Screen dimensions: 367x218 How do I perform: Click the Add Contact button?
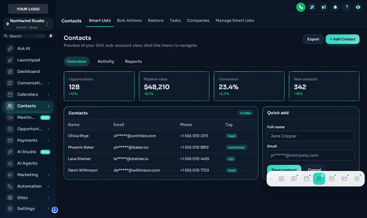click(x=343, y=39)
